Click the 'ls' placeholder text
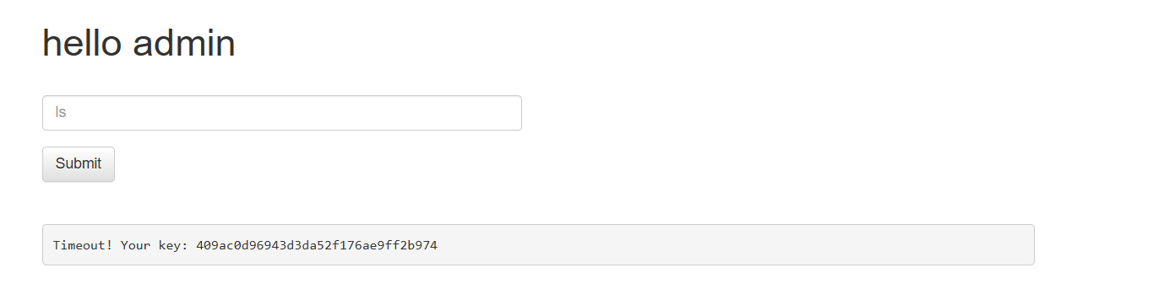This screenshot has width=1159, height=305. click(x=61, y=112)
